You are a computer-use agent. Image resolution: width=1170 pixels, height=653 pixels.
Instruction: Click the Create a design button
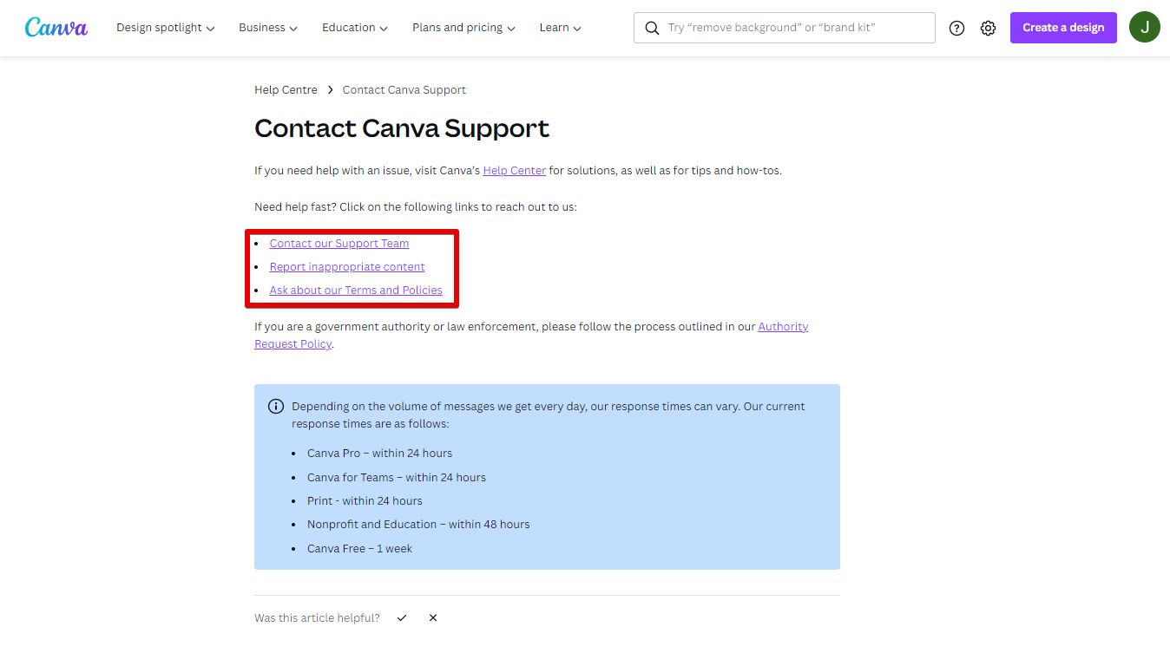[1063, 28]
